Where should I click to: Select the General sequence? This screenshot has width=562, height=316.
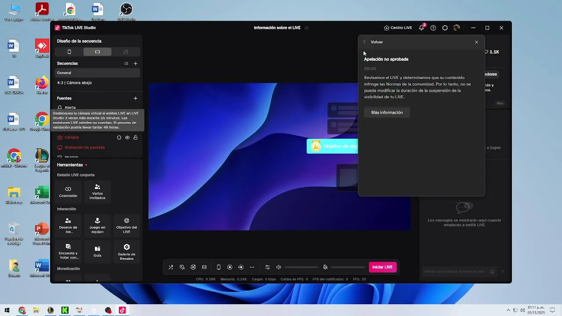point(97,73)
